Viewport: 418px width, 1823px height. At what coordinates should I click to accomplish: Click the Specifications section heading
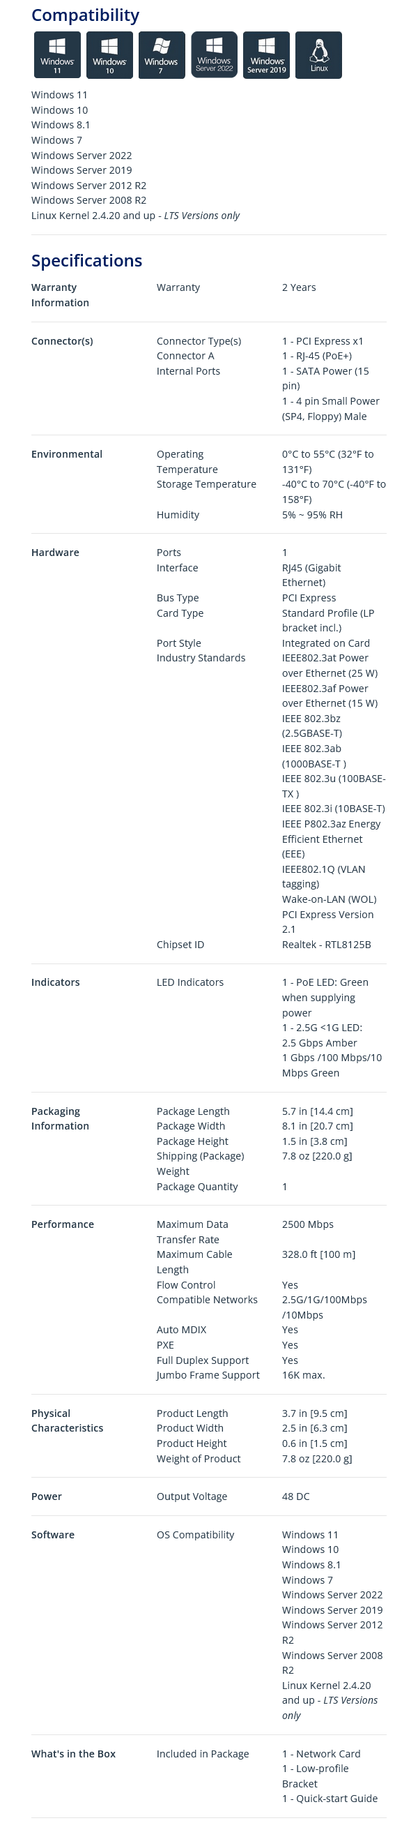(86, 260)
